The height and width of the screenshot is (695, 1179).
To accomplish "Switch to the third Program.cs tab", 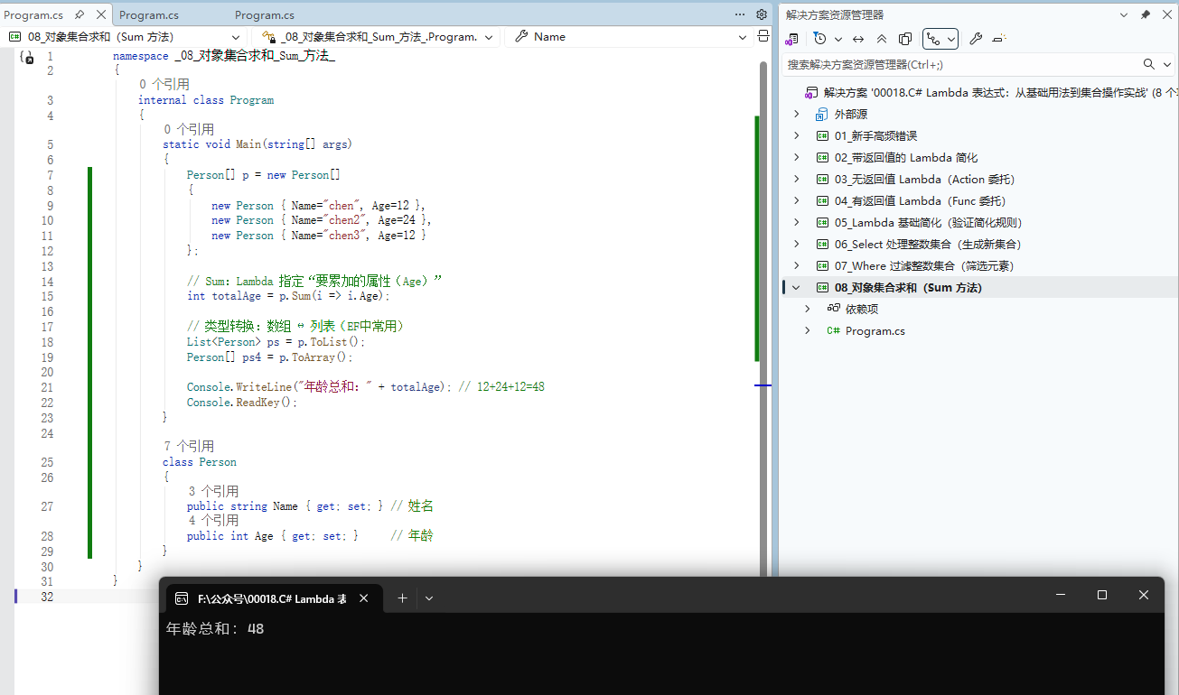I will coord(265,14).
